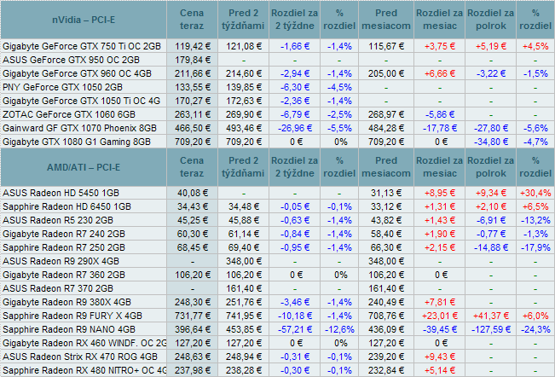555x377 pixels.
Task: Click "Pred mesiacom" header in nVidia section
Action: point(386,20)
